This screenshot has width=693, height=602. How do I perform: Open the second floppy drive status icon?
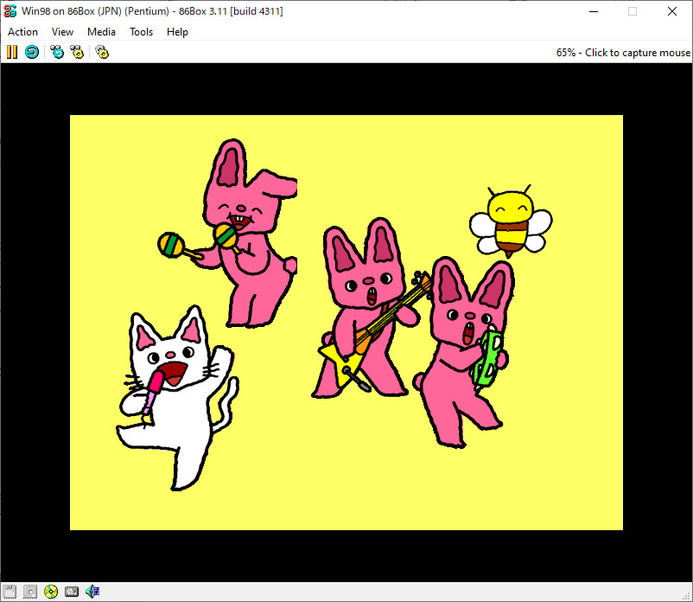point(30,592)
